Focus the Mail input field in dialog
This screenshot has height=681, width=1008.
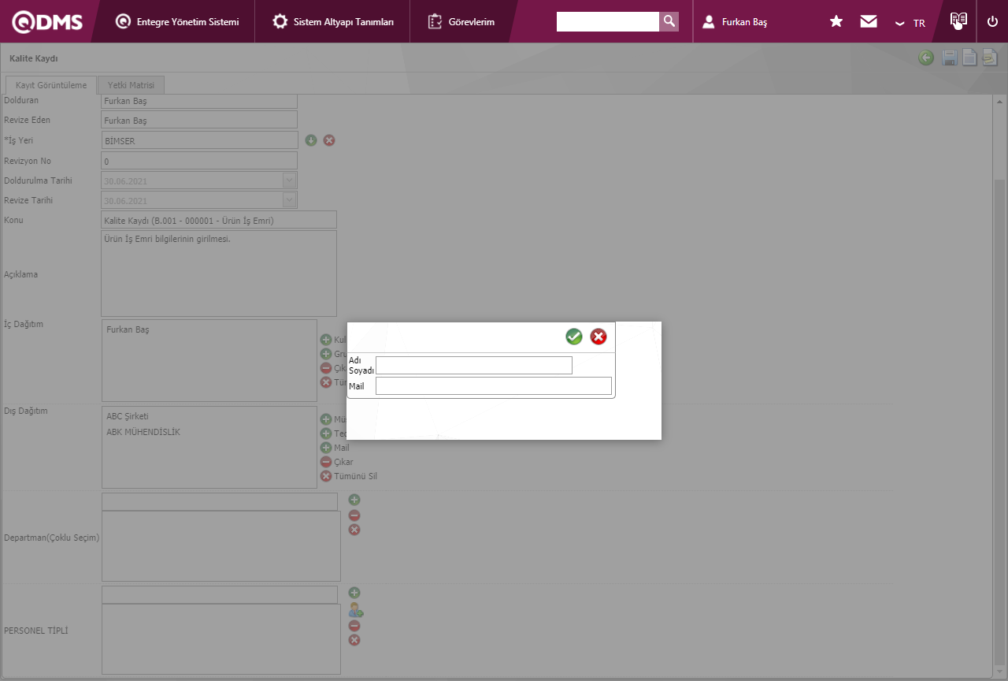494,385
